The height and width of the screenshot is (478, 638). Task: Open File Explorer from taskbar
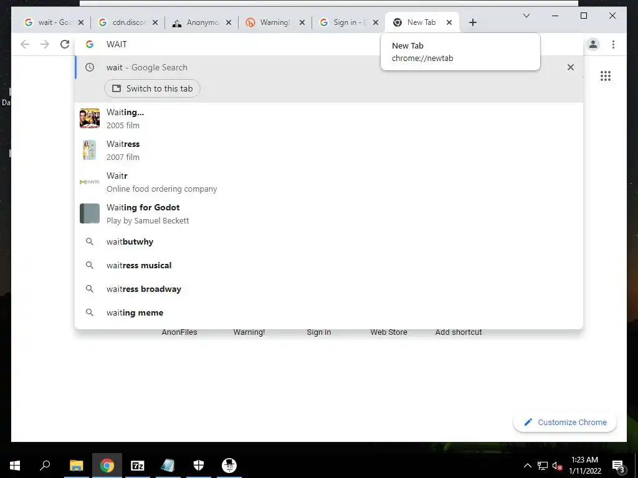point(76,466)
